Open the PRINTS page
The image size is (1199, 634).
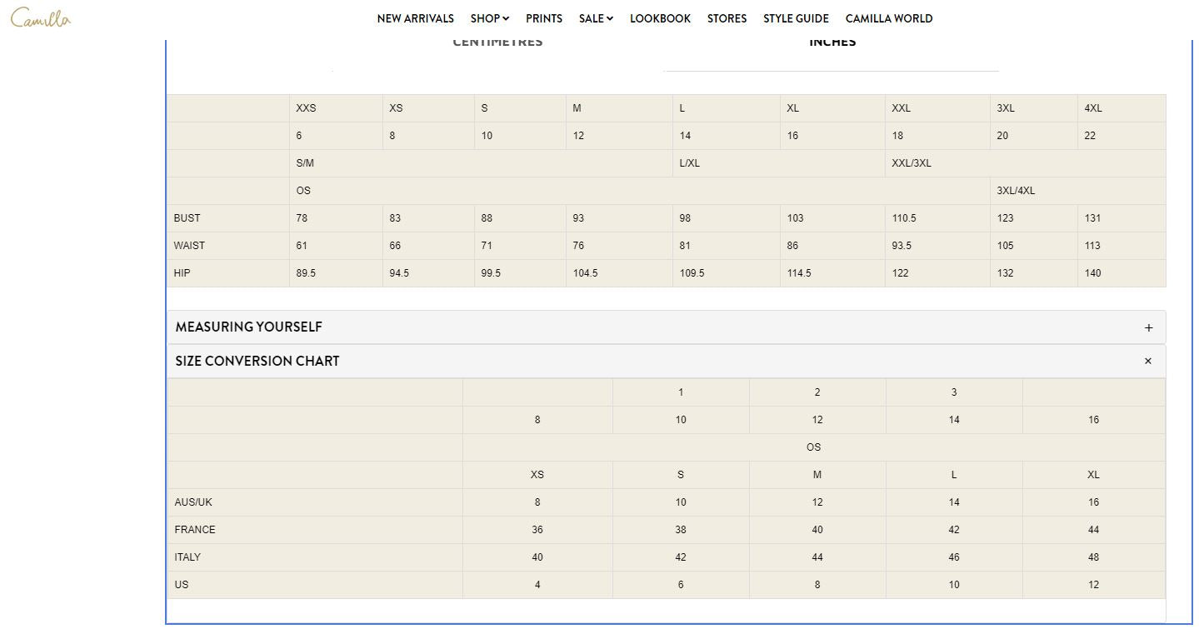(x=543, y=18)
